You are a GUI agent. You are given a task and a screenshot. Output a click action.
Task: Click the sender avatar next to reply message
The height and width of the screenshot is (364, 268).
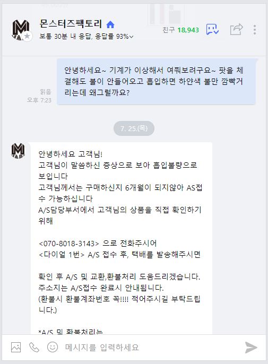pyautogui.click(x=18, y=151)
